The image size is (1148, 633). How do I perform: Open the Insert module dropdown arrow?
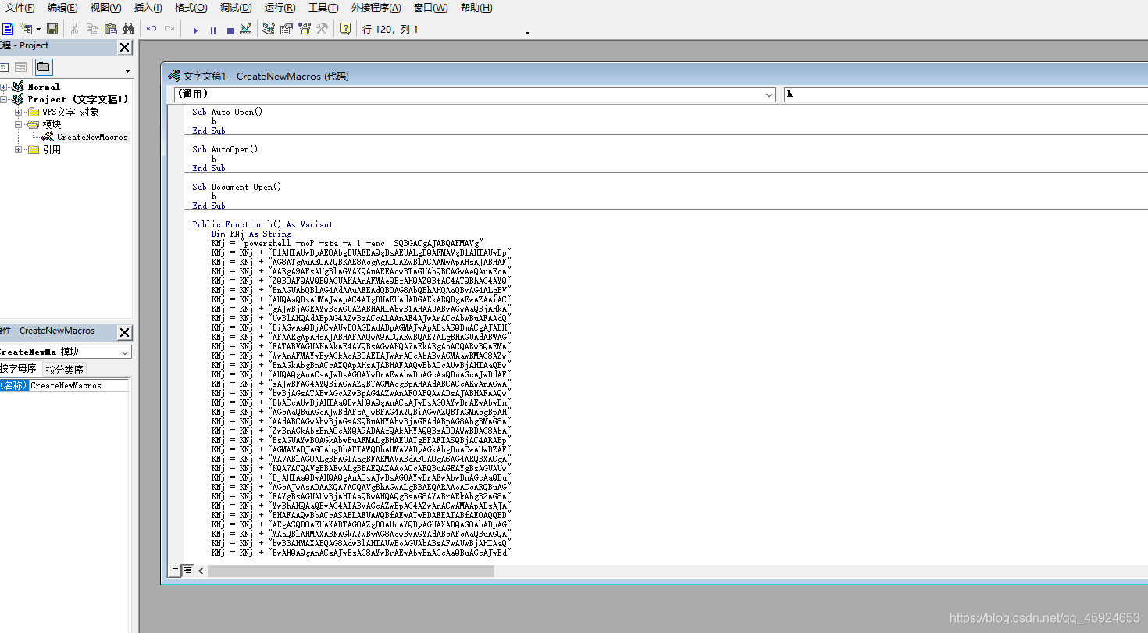tap(38, 29)
